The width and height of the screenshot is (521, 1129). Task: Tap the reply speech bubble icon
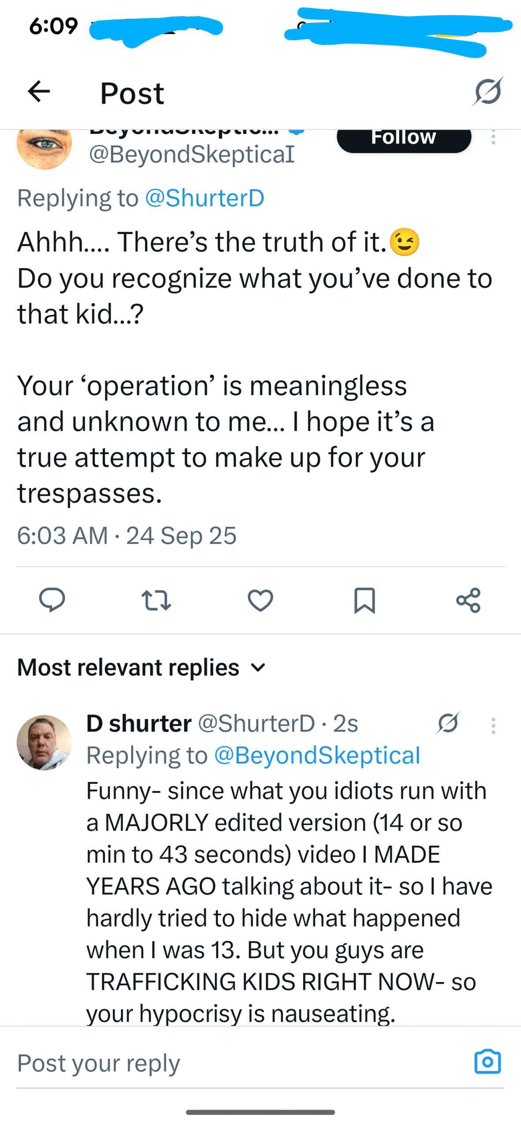[52, 600]
